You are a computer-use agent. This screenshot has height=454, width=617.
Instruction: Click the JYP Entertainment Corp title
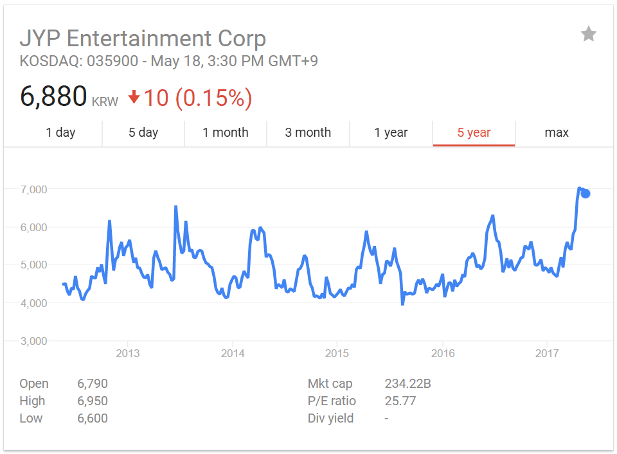pos(143,39)
